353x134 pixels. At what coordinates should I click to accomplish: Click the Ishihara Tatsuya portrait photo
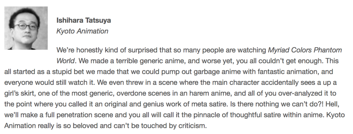pyautogui.click(x=26, y=28)
